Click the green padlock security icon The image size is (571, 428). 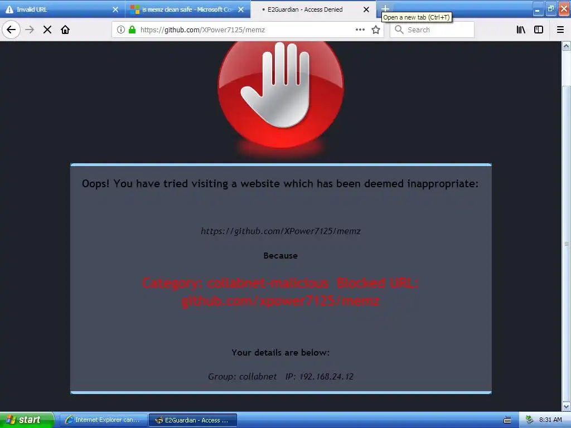(x=132, y=30)
